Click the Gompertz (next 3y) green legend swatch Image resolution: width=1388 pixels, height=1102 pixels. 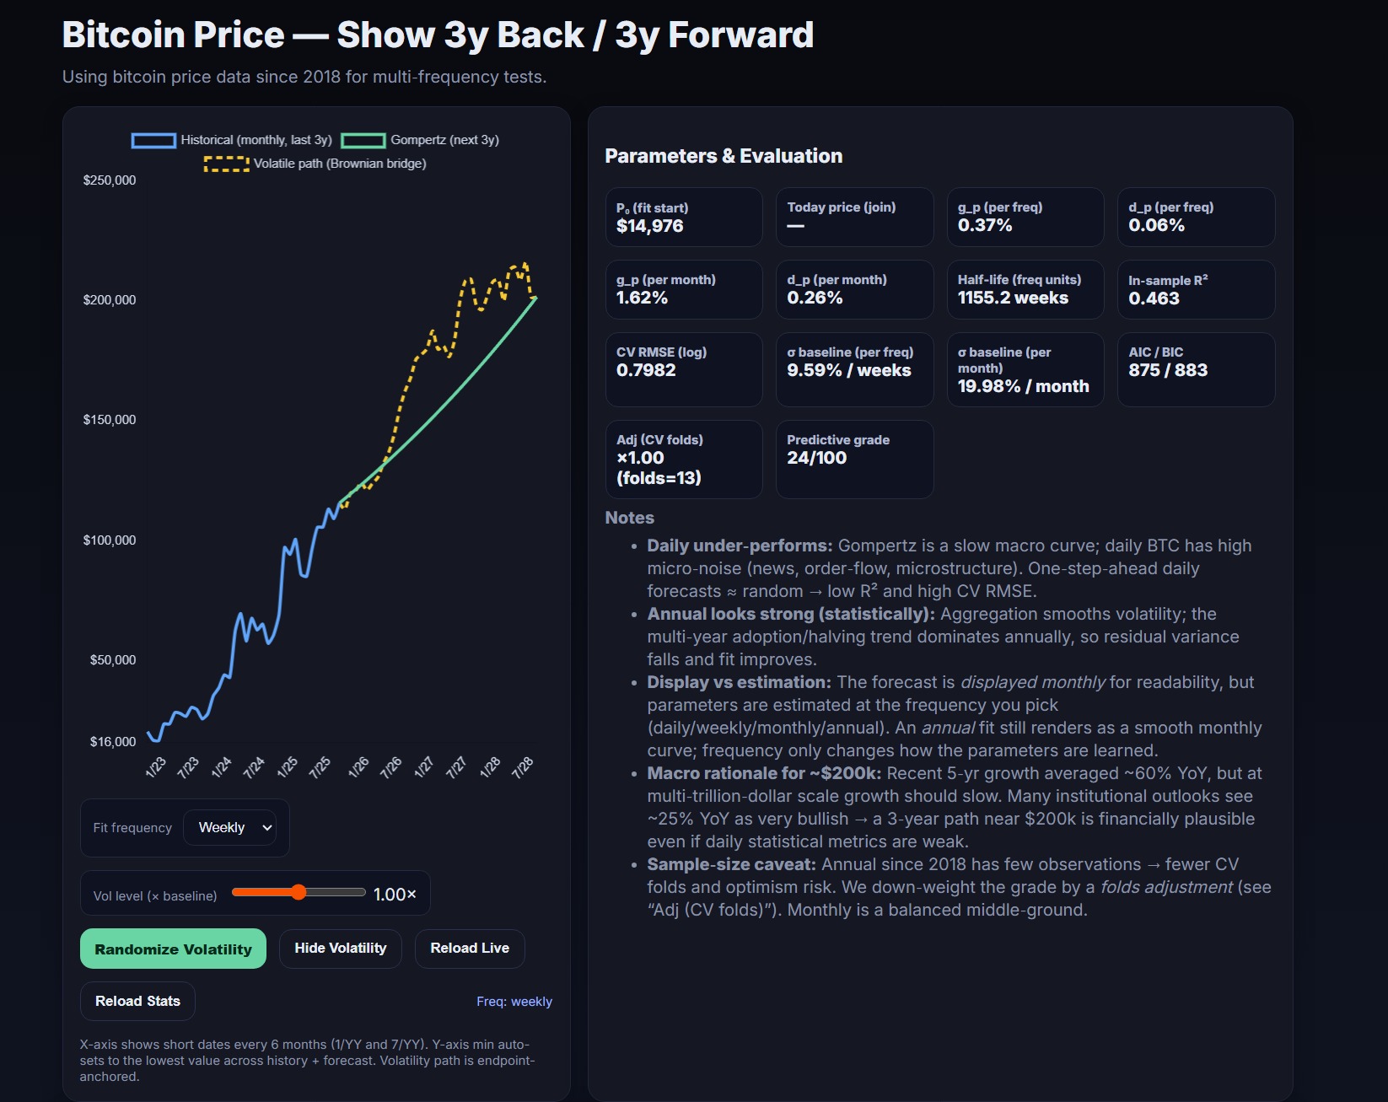[x=363, y=140]
